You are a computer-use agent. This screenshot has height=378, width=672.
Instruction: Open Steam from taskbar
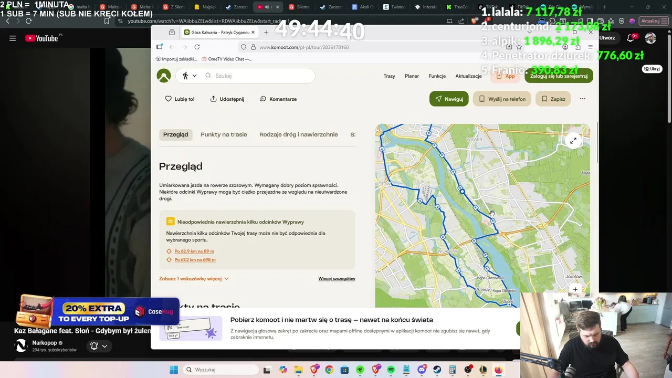coord(437,370)
